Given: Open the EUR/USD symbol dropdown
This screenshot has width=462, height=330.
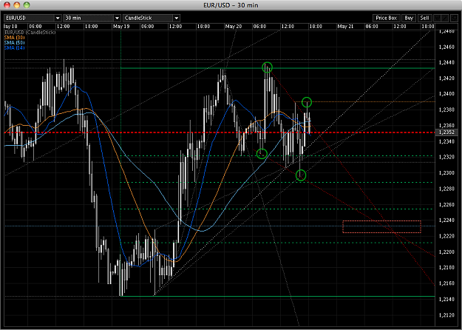Looking at the screenshot, I should 33,18.
